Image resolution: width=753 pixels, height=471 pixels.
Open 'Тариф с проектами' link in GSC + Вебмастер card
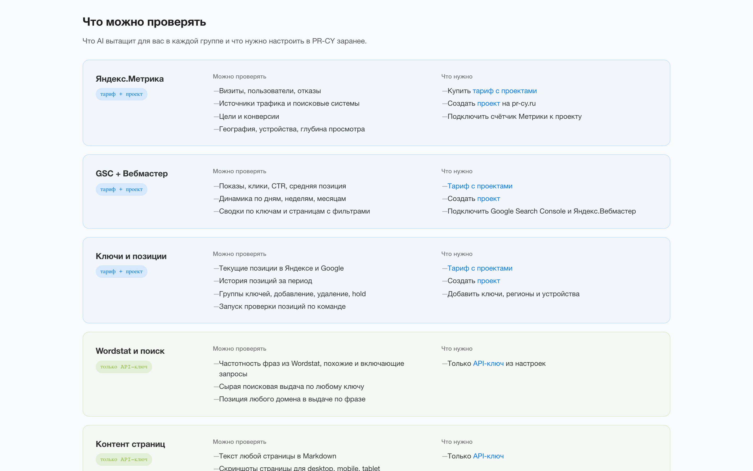(480, 186)
